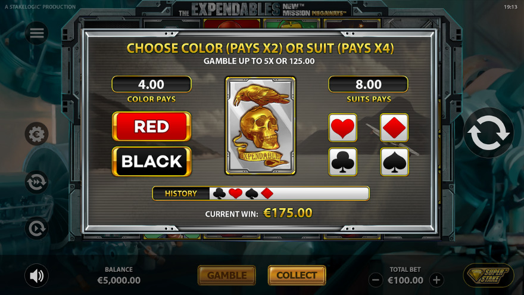Open the coin value settings gear
524x295 pixels.
click(36, 133)
